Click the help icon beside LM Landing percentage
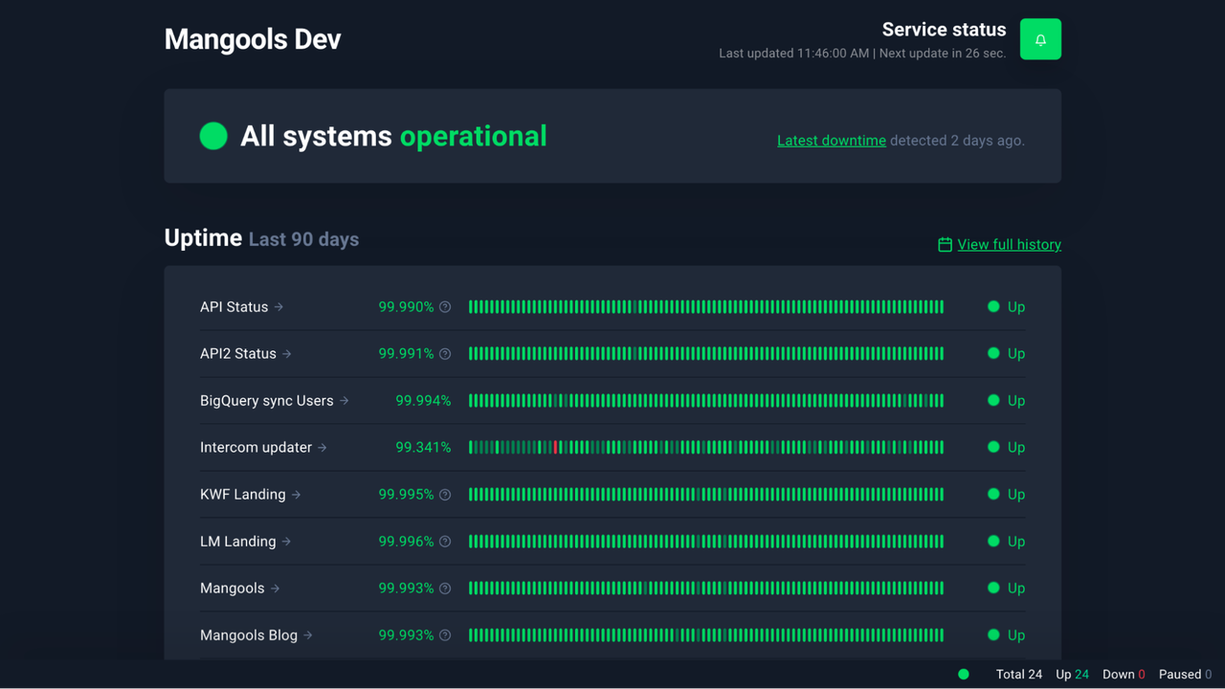This screenshot has height=689, width=1225. (x=445, y=541)
